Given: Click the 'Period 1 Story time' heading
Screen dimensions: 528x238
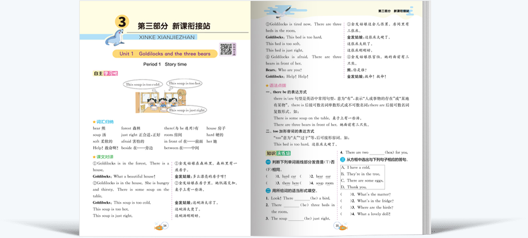Looking at the screenshot, I should (x=165, y=64).
